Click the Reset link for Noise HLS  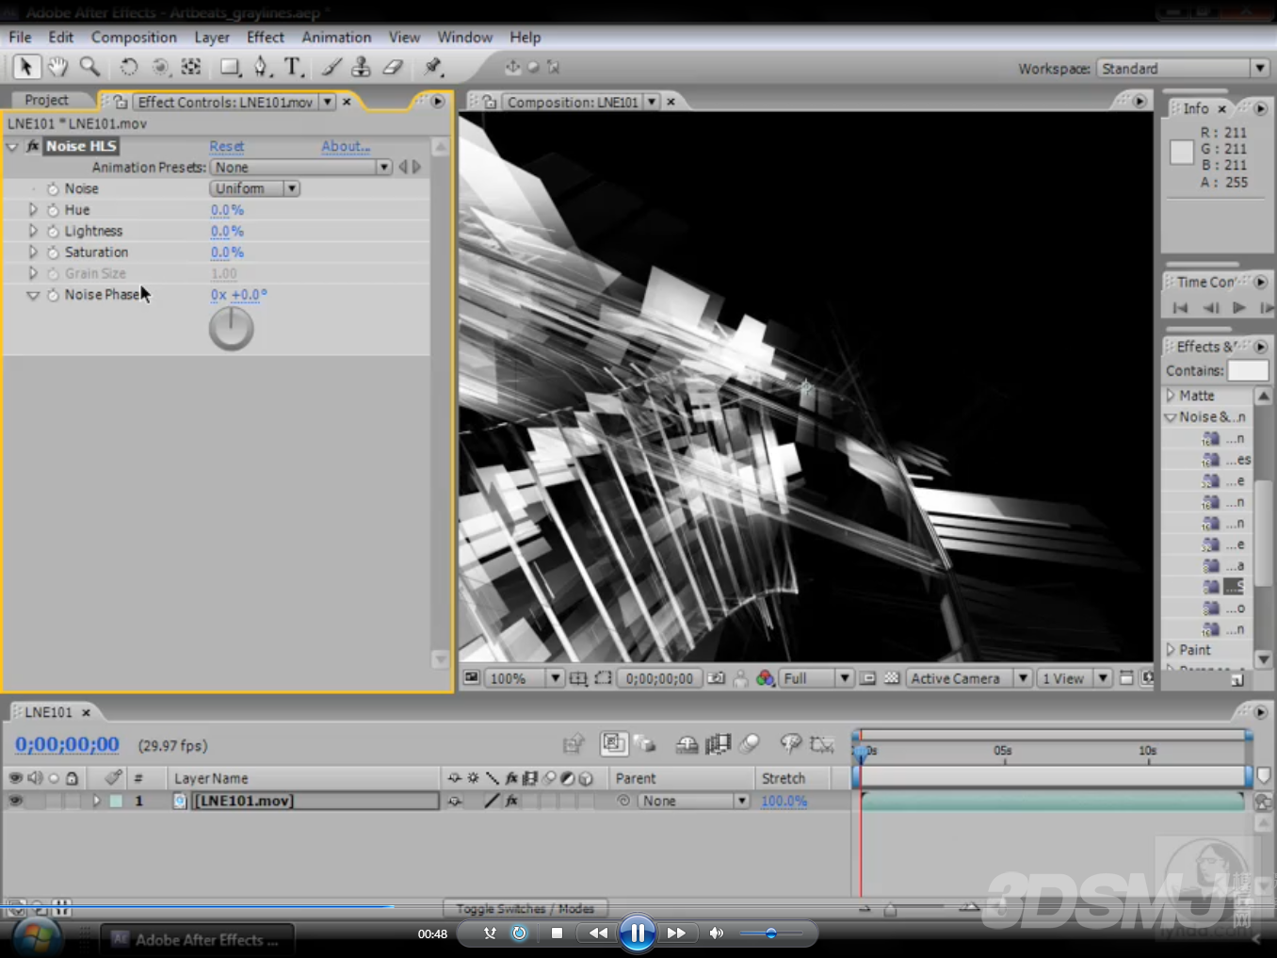coord(226,146)
